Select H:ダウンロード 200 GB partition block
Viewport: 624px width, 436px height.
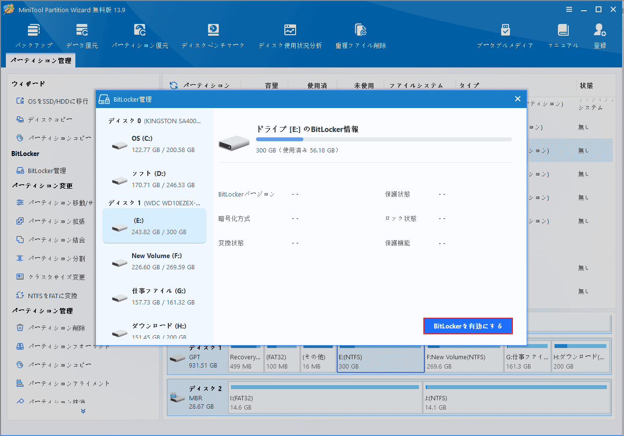tap(581, 357)
